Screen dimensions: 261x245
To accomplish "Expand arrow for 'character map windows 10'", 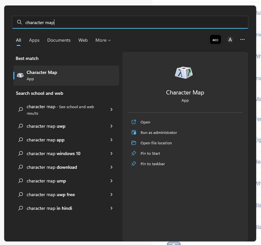I will [x=111, y=153].
